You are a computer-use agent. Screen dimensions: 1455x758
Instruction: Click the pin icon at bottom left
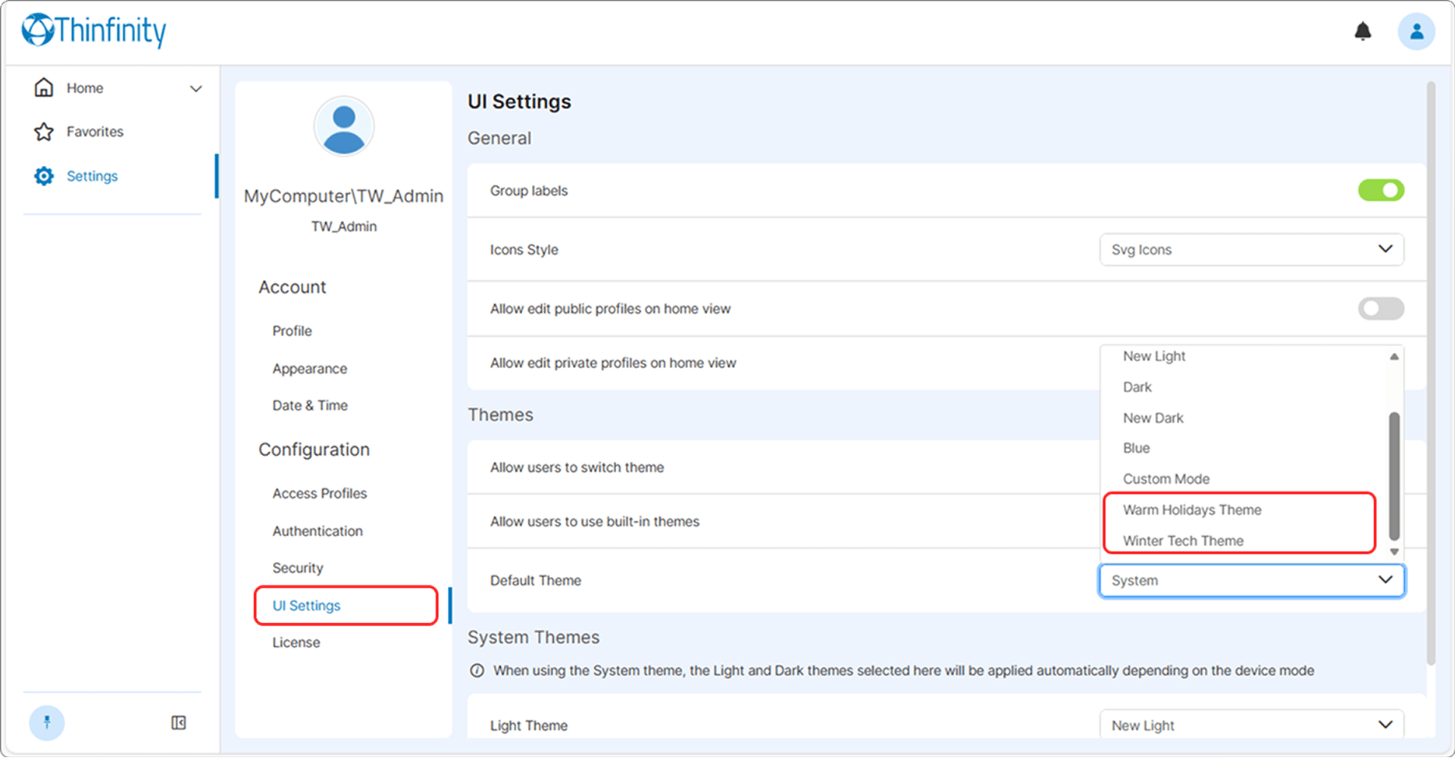pyautogui.click(x=47, y=722)
